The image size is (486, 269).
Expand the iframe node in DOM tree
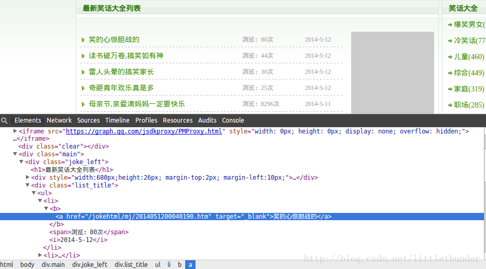(15, 131)
